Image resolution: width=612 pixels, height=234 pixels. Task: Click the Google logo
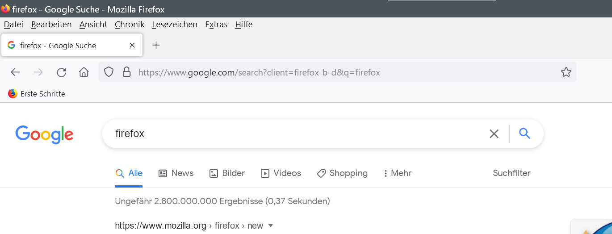[x=44, y=134]
